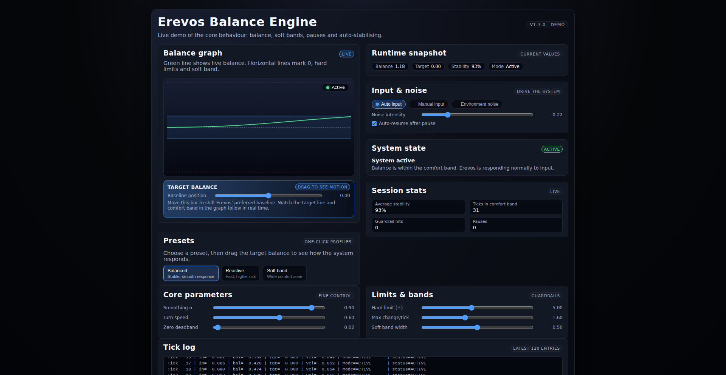This screenshot has width=726, height=375.
Task: Choose the Reactive preset
Action: (240, 273)
